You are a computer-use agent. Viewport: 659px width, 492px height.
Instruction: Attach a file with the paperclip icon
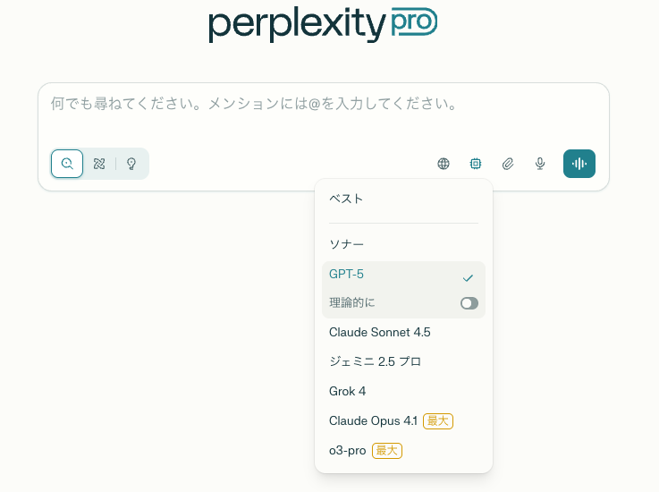tap(508, 164)
